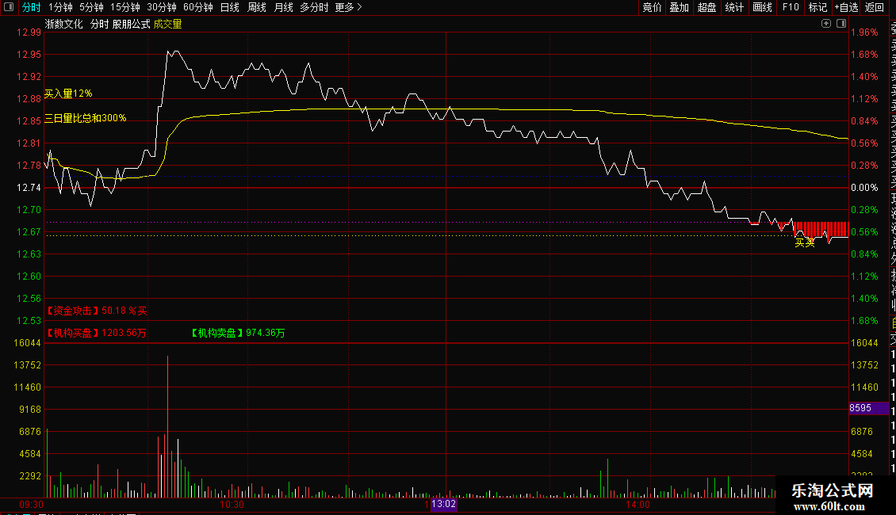Click the 叠加 overlay button
This screenshot has height=515, width=896.
click(x=680, y=7)
